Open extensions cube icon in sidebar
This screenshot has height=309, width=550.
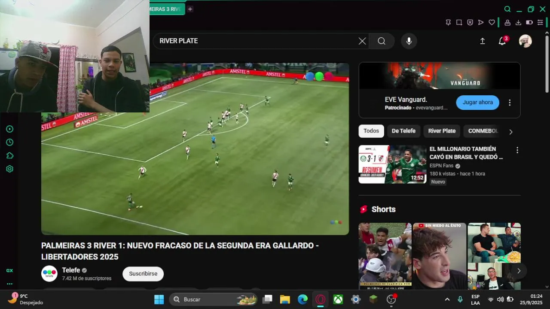(9, 155)
